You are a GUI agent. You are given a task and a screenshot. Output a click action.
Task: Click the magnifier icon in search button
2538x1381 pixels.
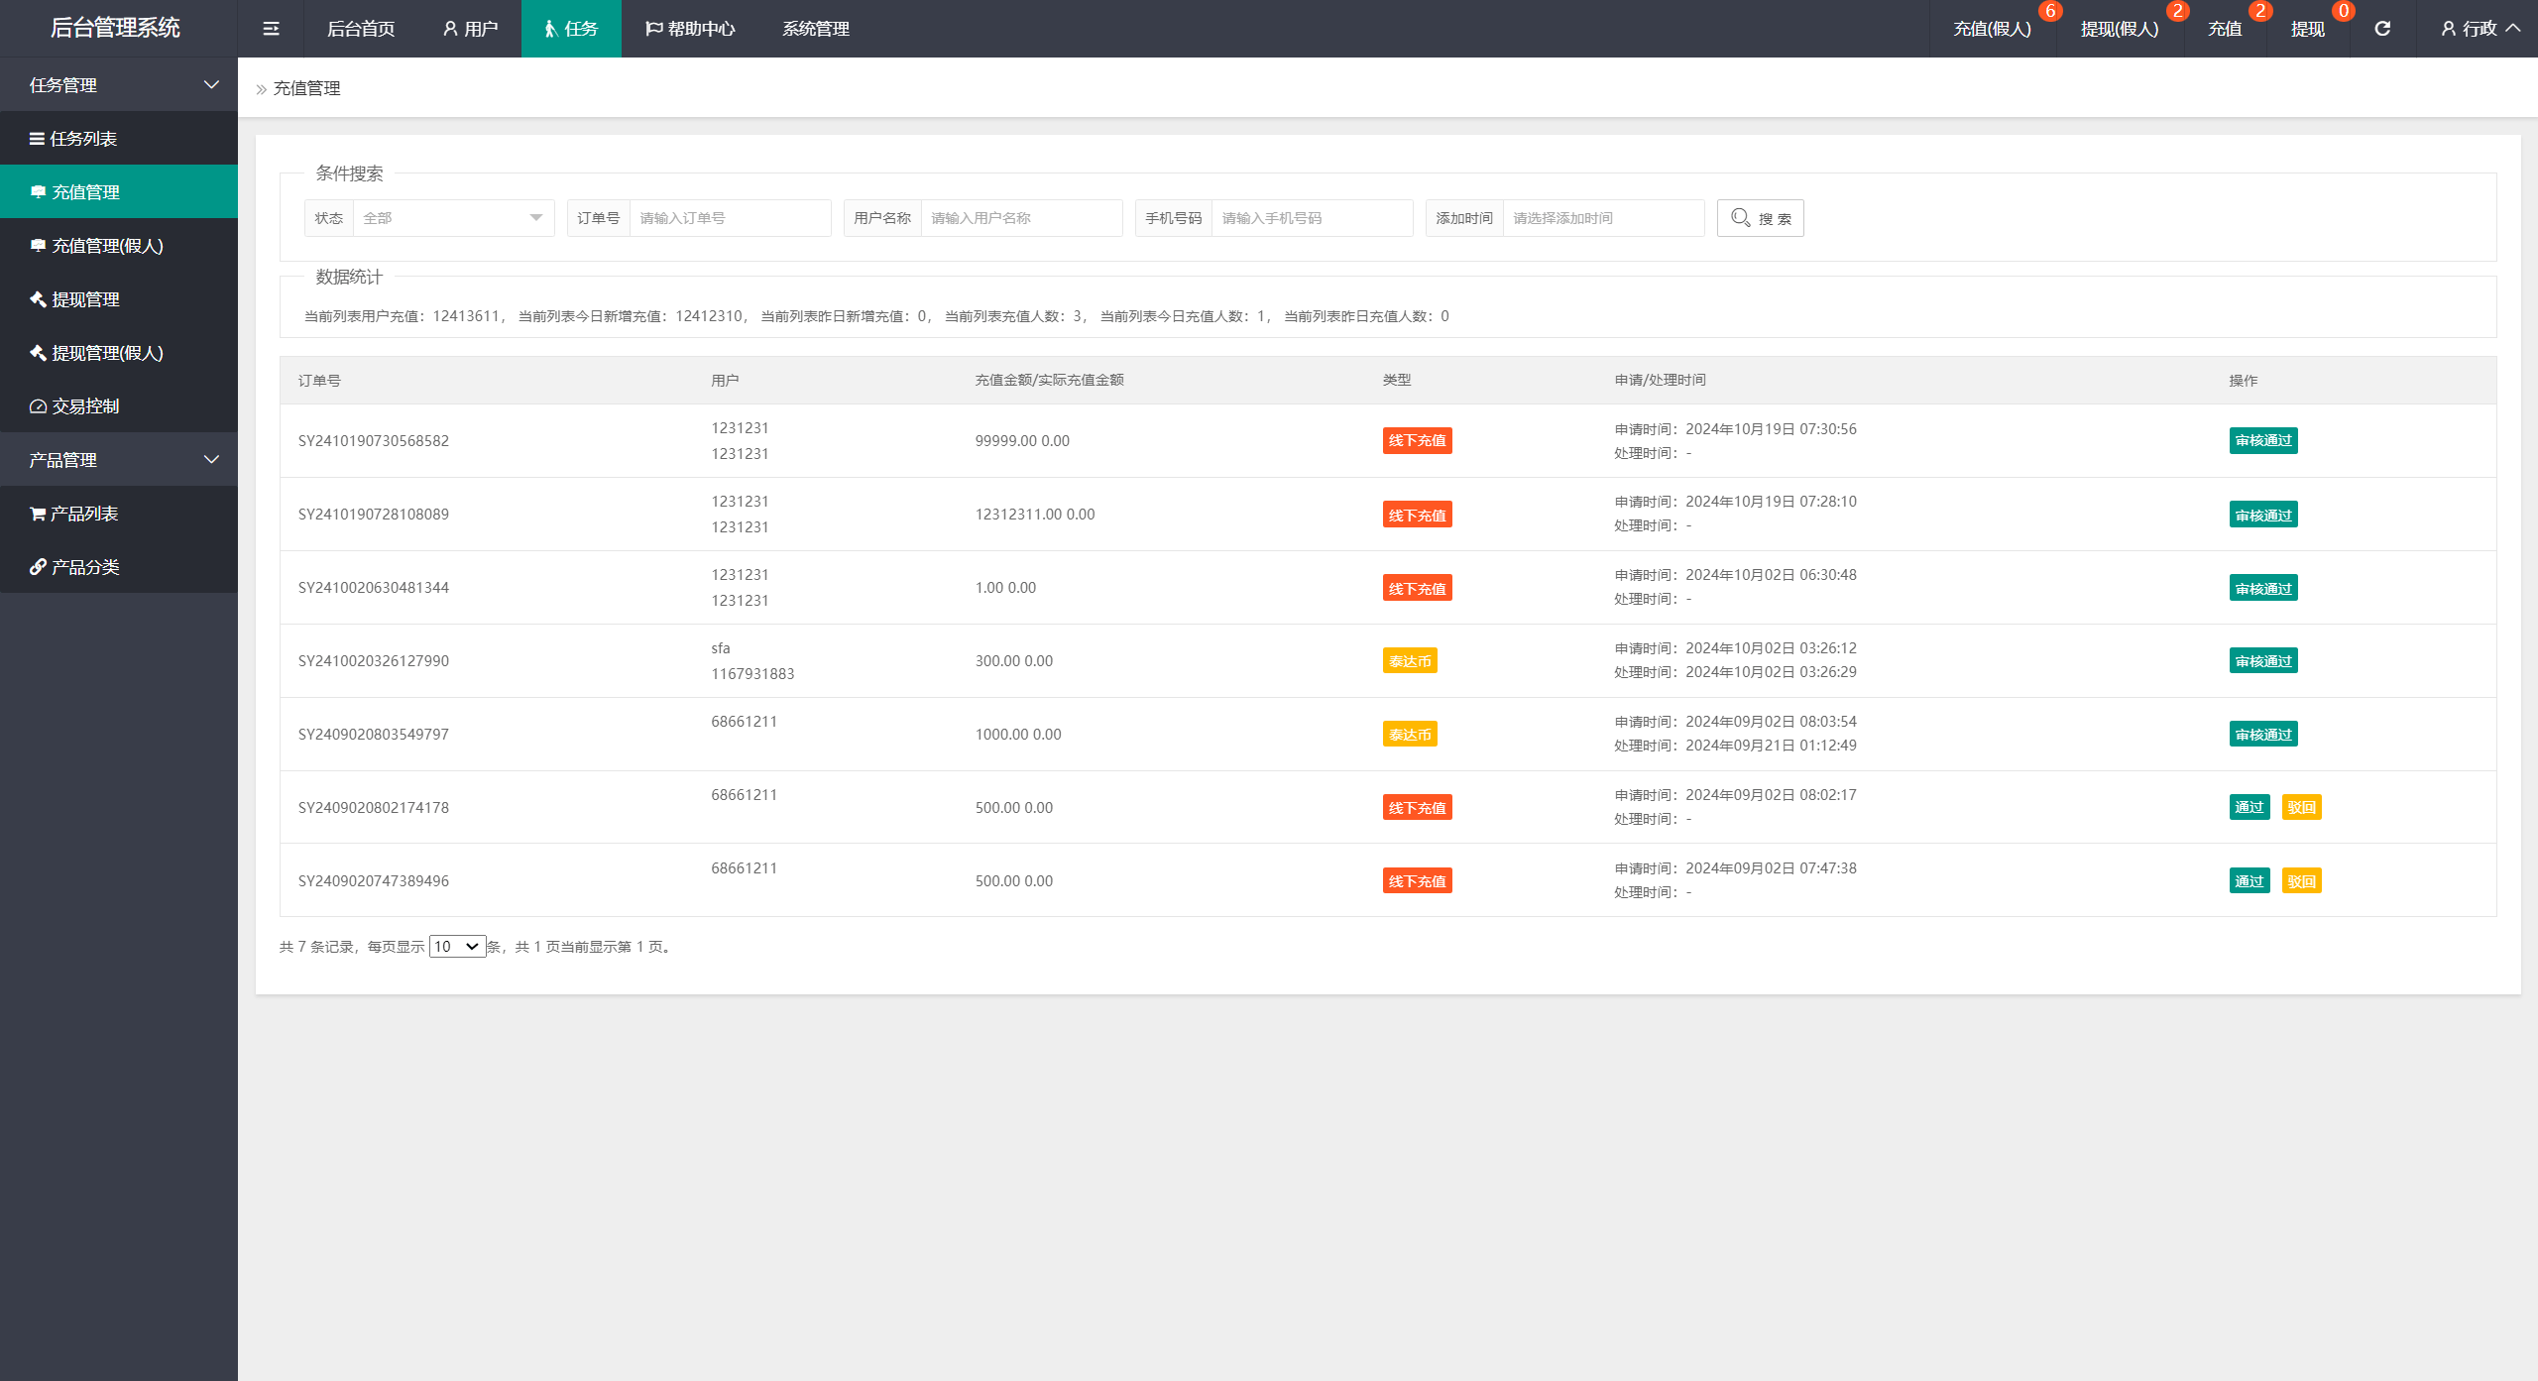[1740, 218]
